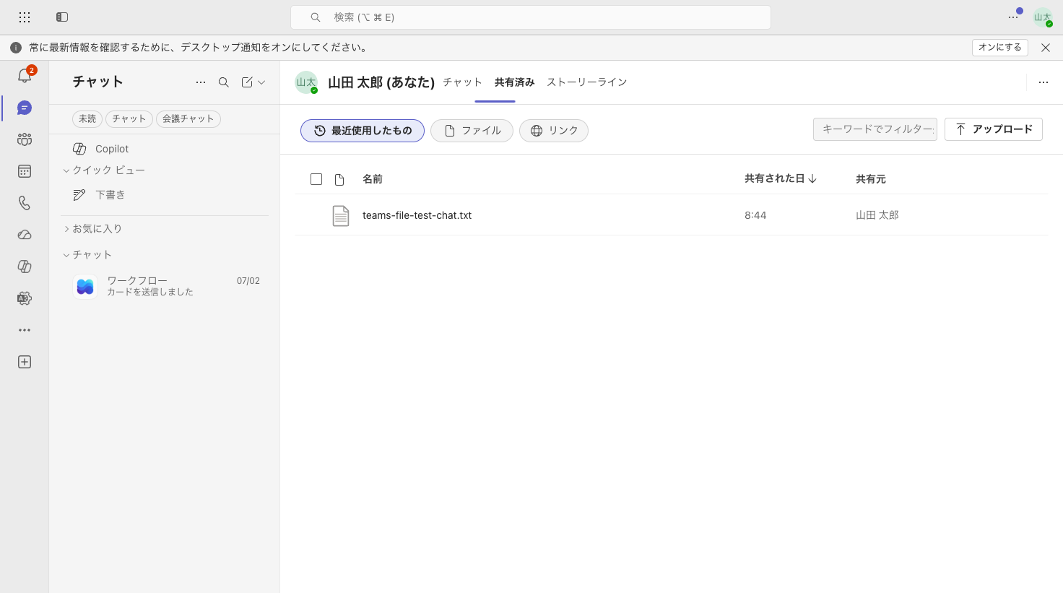Open the admin gear app icon in rail
Screen dimensions: 1063x593
25,298
